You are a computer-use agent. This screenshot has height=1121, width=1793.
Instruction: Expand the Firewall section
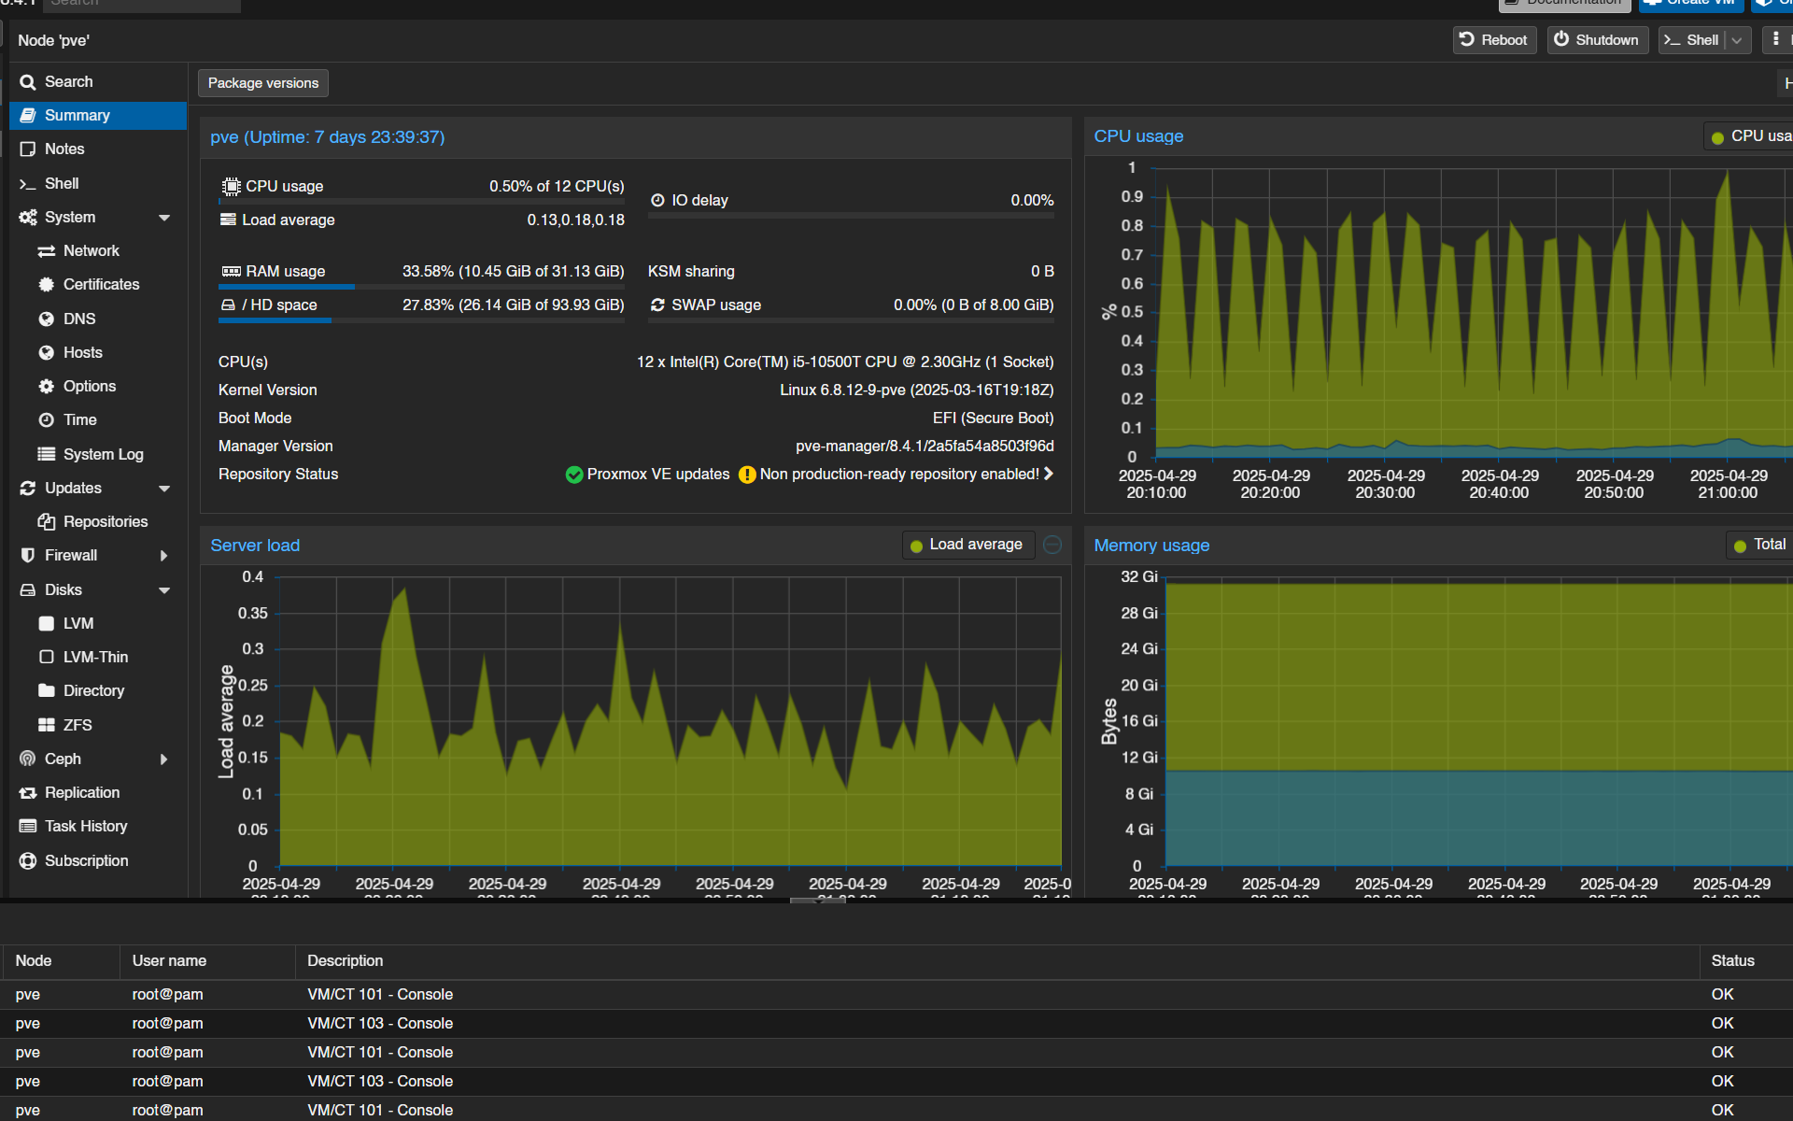pos(164,555)
